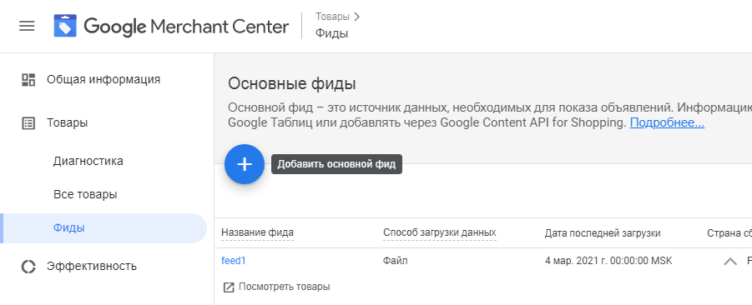Click the external-link icon beside Посмотреть товары

230,287
